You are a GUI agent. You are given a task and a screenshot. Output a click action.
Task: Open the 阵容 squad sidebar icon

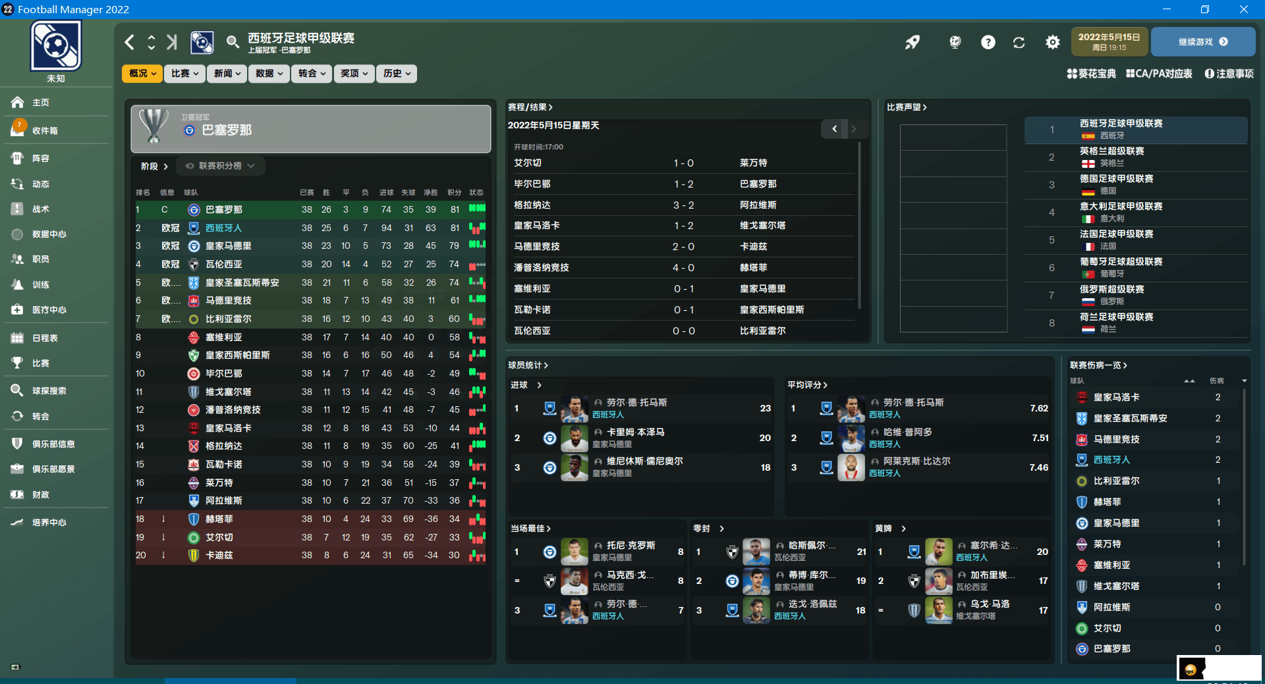coord(18,158)
